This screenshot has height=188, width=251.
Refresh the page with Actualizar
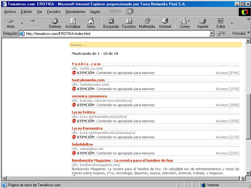(x=73, y=23)
